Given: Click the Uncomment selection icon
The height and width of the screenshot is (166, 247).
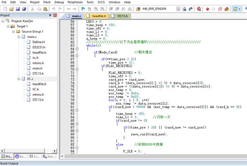Looking at the screenshot, I should click(130, 9).
